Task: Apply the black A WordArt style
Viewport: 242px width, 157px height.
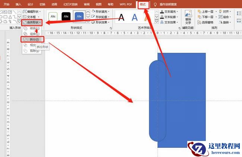Action: 121,17
